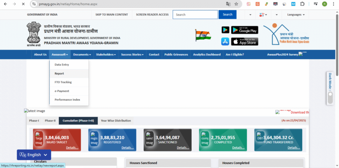Open the blue M extension icon
The width and height of the screenshot is (339, 168).
[293, 4]
